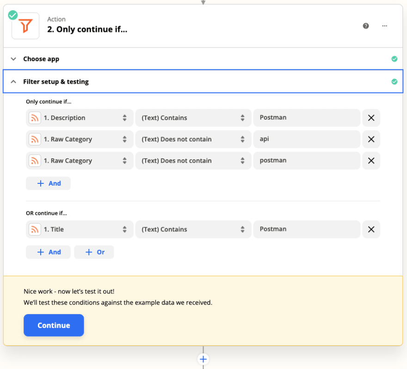Screen dimensions: 407x369
Task: Open the Does not contain dropdown in the api row
Action: tap(193, 139)
